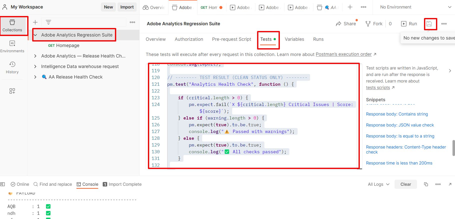
Task: Click the user profile icon beside My Workspace
Action: click(x=5, y=7)
